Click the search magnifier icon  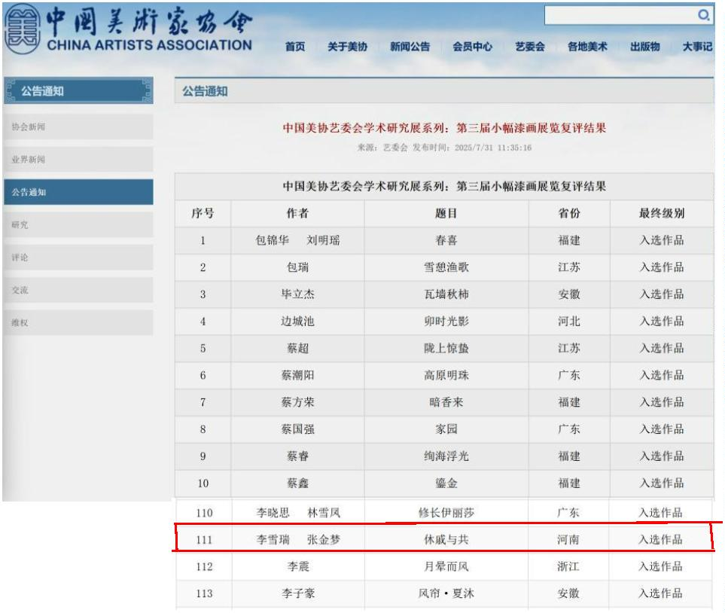[703, 15]
